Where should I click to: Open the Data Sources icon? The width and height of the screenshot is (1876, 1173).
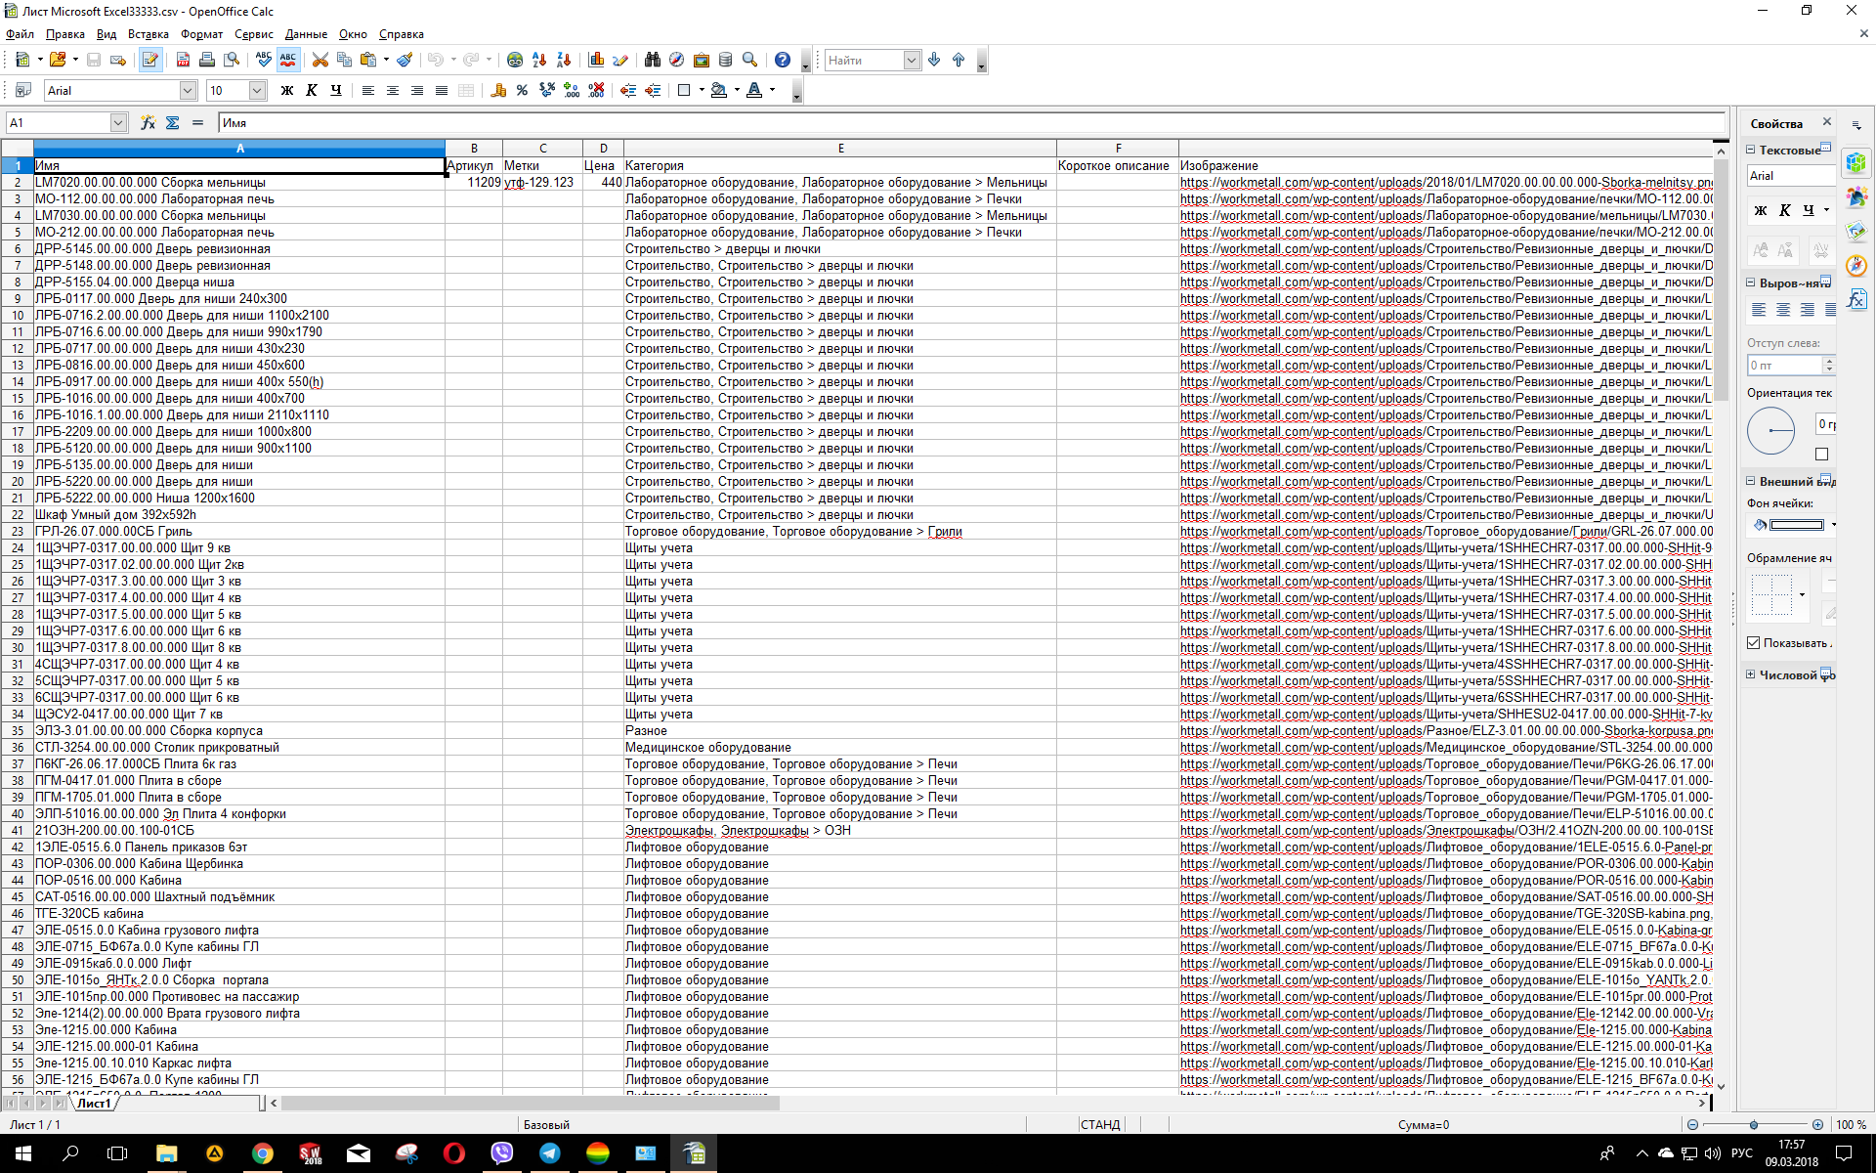click(726, 61)
